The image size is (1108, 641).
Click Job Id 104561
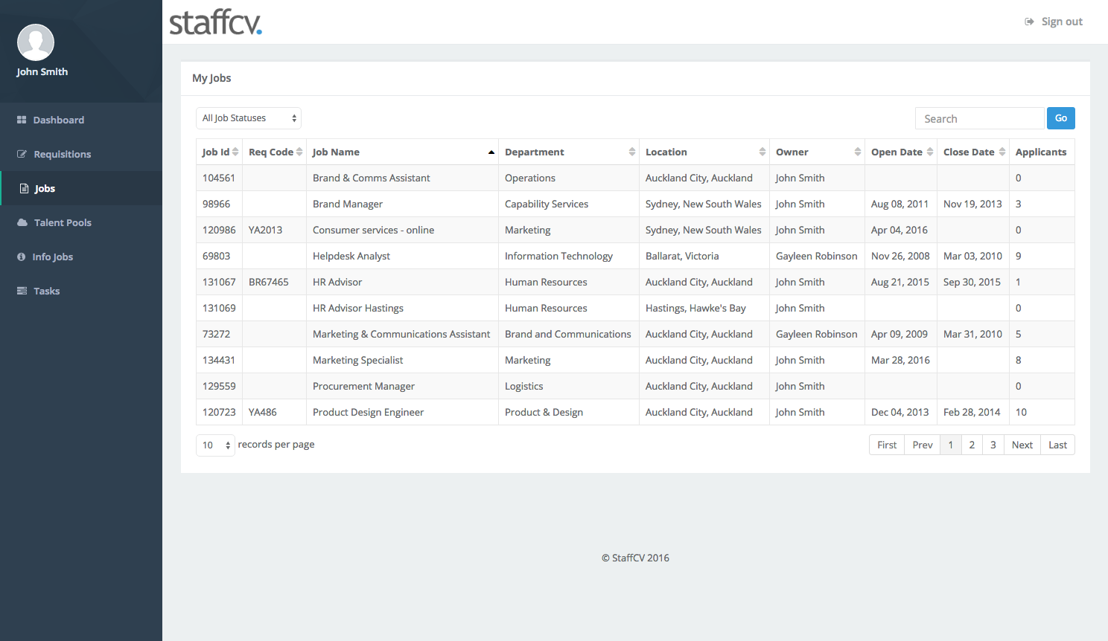[x=219, y=178]
